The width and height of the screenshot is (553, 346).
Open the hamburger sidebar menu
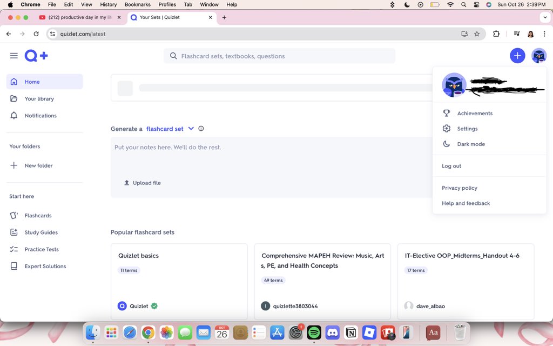click(x=14, y=56)
